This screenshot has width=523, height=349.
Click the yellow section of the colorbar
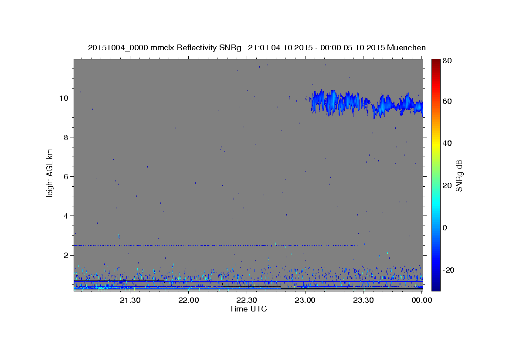(x=436, y=144)
